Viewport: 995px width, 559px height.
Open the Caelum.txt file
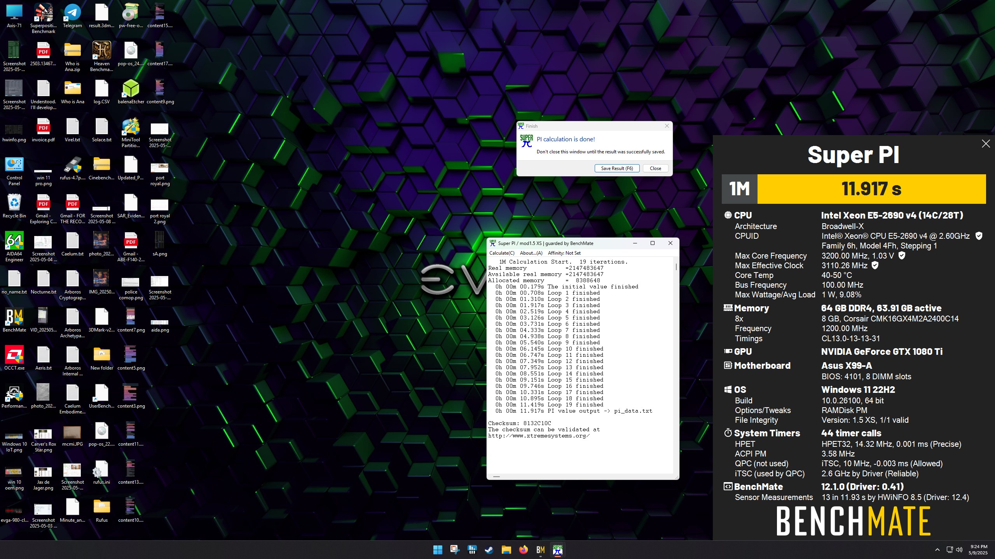[x=72, y=244]
